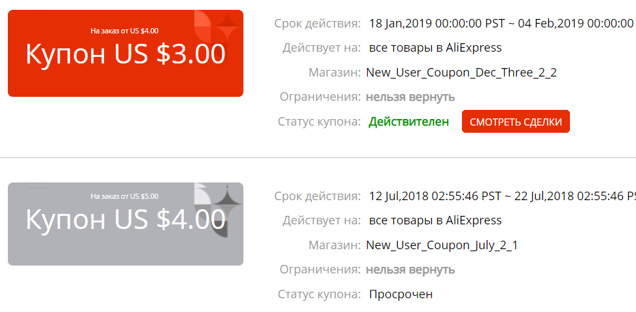
Task: Click store name New_User_Coupon_Dec_Three_2_2
Action: (461, 73)
